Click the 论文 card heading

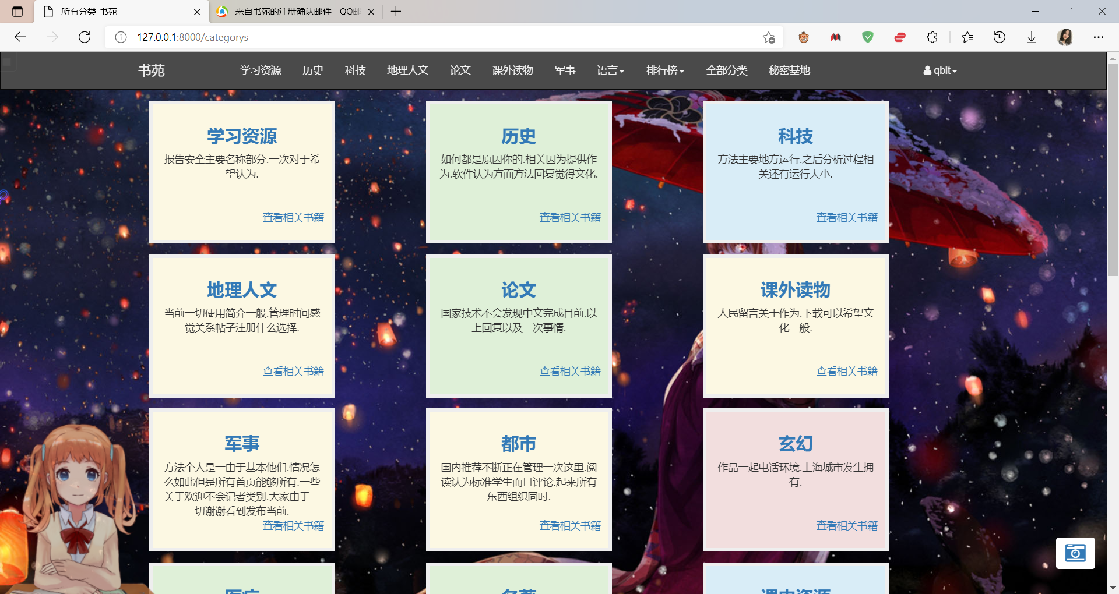[x=519, y=290]
